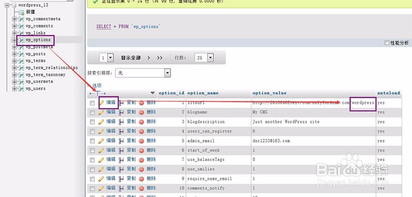Open the wp_options table in sidebar
Screen dimensions: 412x197
[x=38, y=40]
